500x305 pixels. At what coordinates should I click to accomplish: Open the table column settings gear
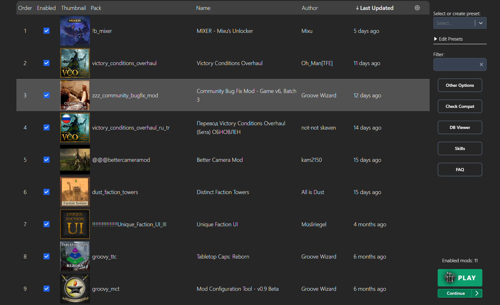click(x=417, y=8)
